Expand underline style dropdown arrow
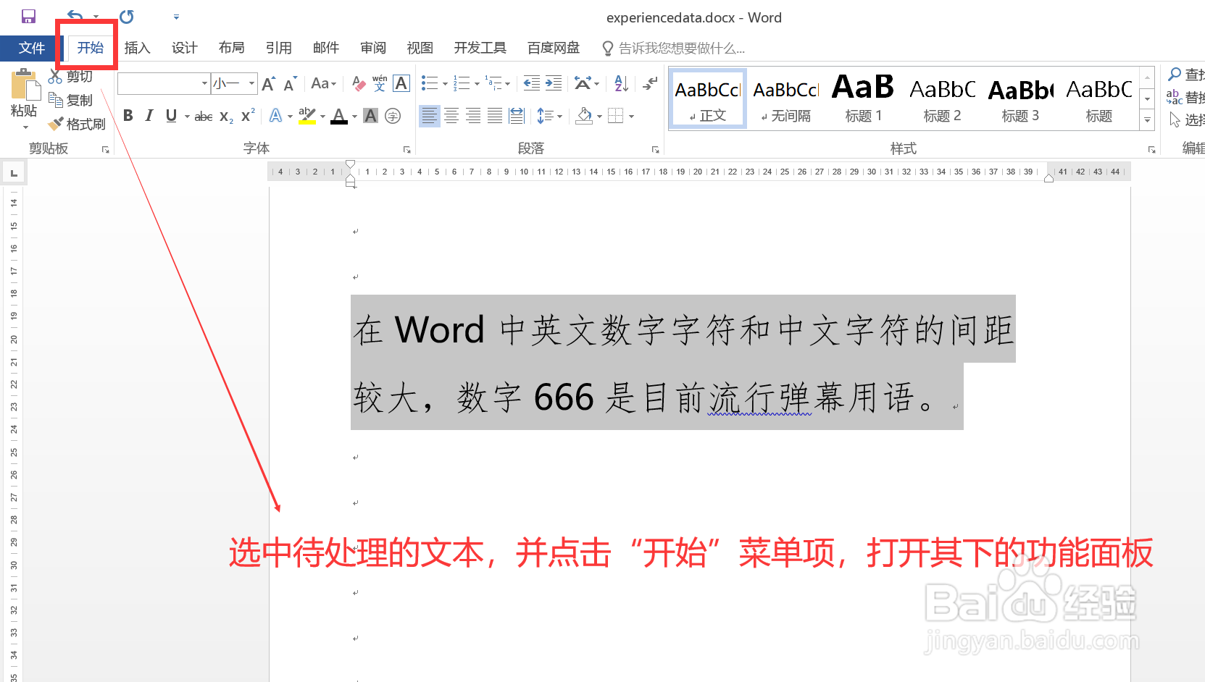This screenshot has height=682, width=1205. (187, 116)
